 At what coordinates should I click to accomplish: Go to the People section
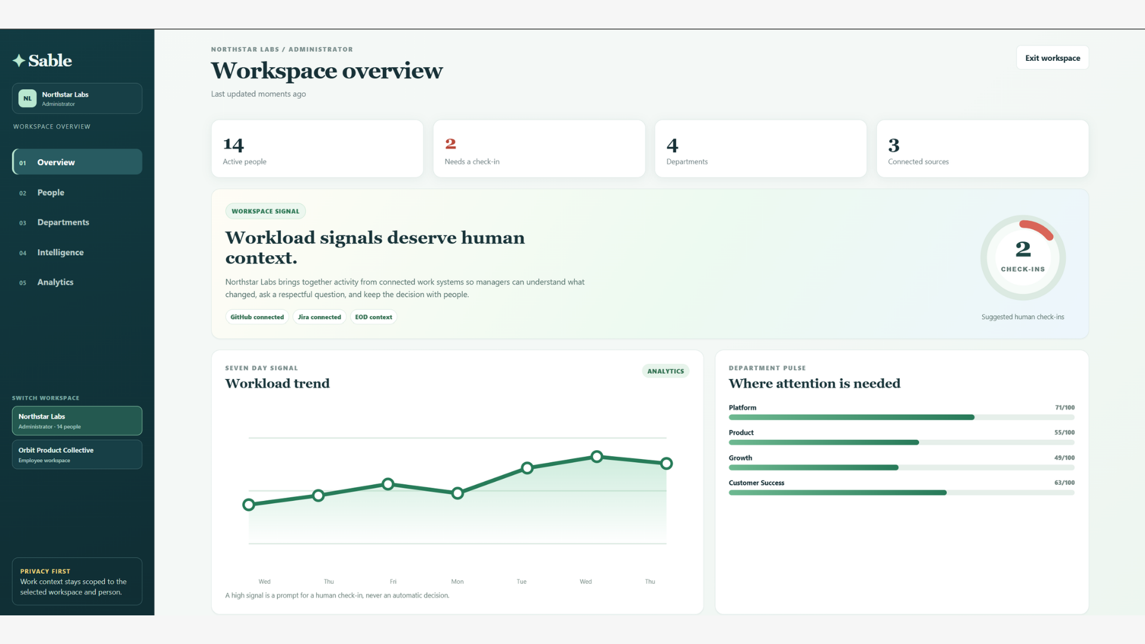point(77,193)
